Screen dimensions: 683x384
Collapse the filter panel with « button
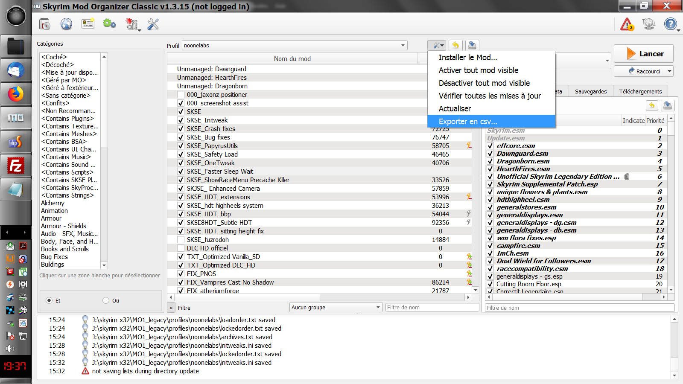171,308
